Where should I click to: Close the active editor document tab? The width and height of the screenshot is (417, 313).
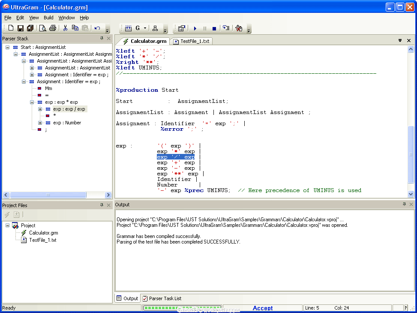coord(409,40)
